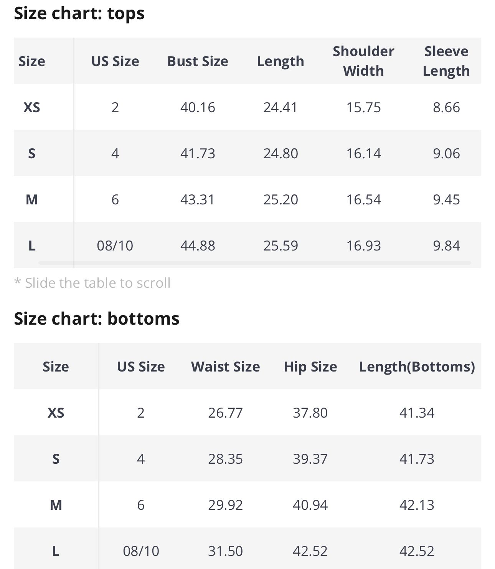Image resolution: width=495 pixels, height=569 pixels.
Task: Click the Length(Bottoms) column header
Action: click(417, 367)
